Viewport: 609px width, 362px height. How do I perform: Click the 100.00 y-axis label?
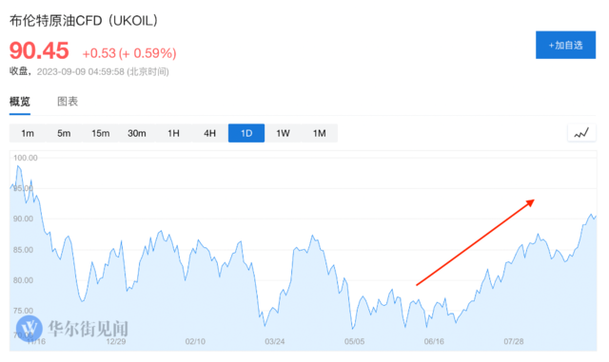point(26,158)
